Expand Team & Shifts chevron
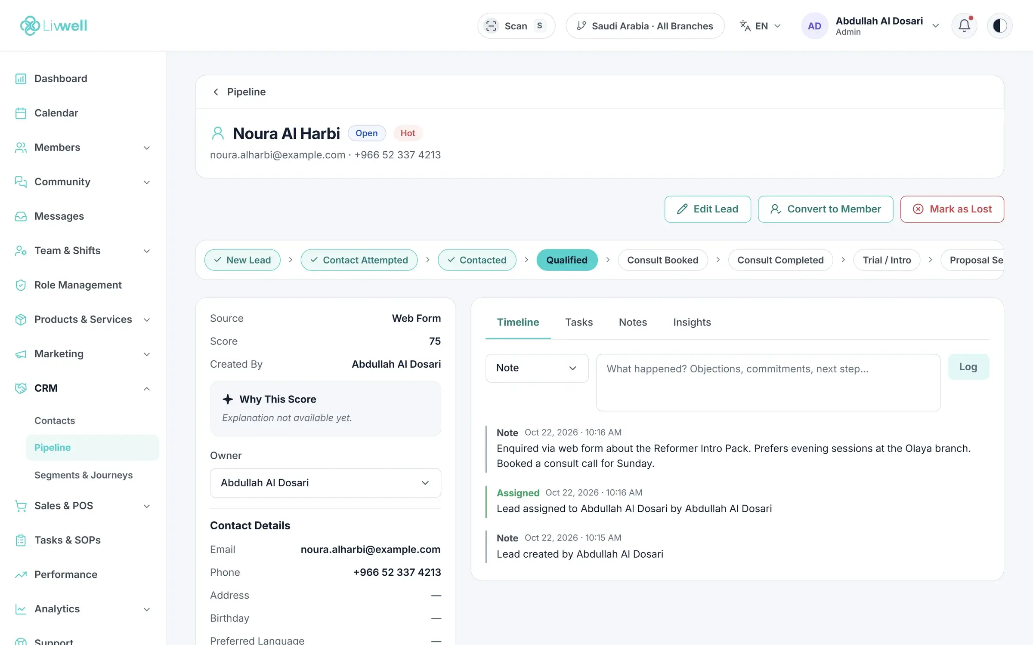The height and width of the screenshot is (645, 1033). coord(146,251)
